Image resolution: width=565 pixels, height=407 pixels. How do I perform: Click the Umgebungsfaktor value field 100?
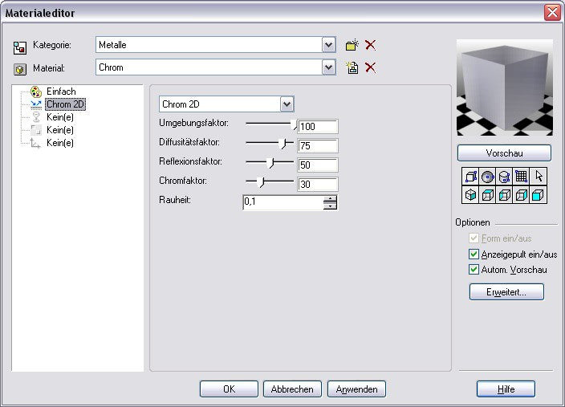point(318,127)
